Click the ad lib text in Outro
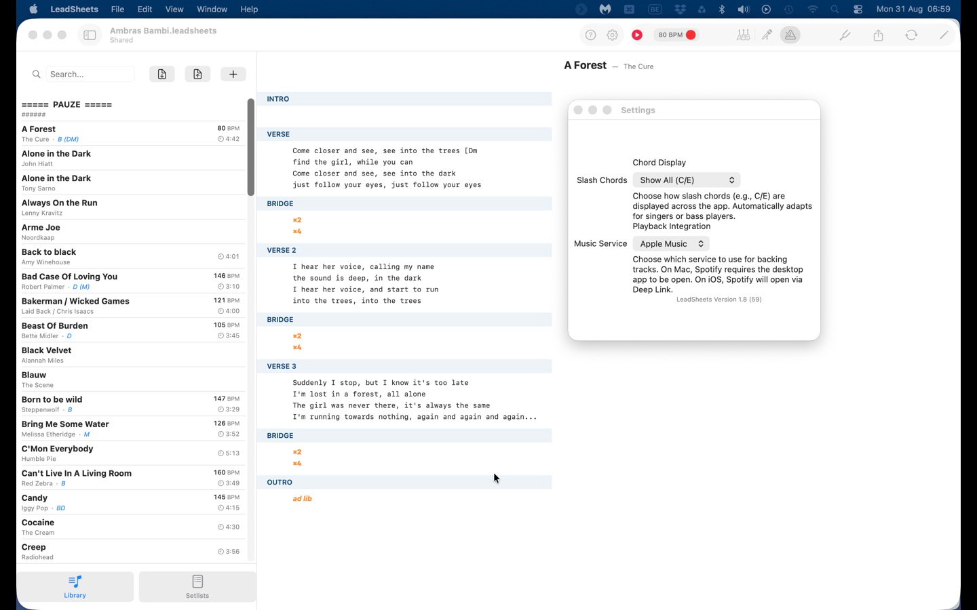This screenshot has width=977, height=610. [x=303, y=499]
